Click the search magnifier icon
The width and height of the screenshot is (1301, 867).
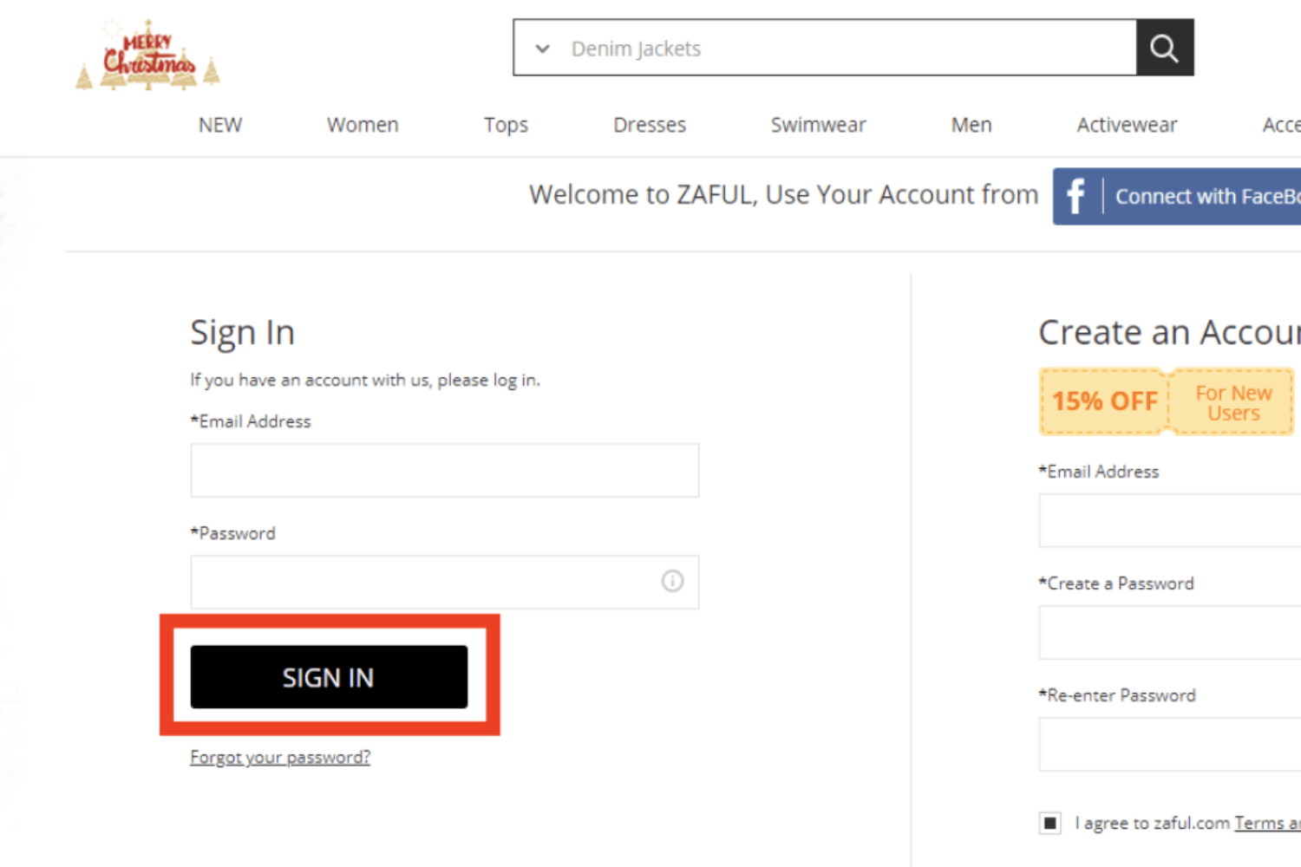pos(1164,48)
